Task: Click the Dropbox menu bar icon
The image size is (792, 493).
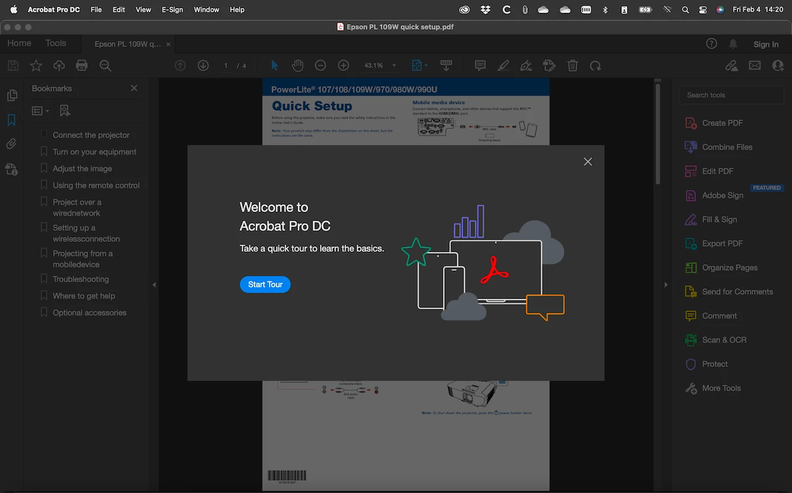Action: point(486,10)
